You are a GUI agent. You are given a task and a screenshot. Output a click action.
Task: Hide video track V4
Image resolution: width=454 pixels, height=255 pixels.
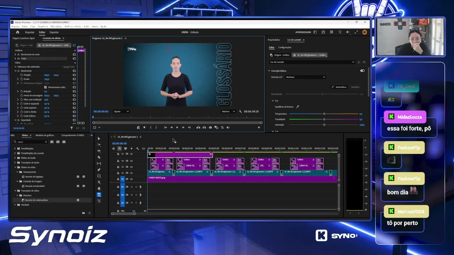tap(131, 161)
